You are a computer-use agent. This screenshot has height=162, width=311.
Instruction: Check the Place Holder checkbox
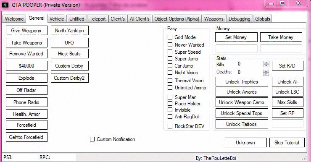pyautogui.click(x=170, y=103)
